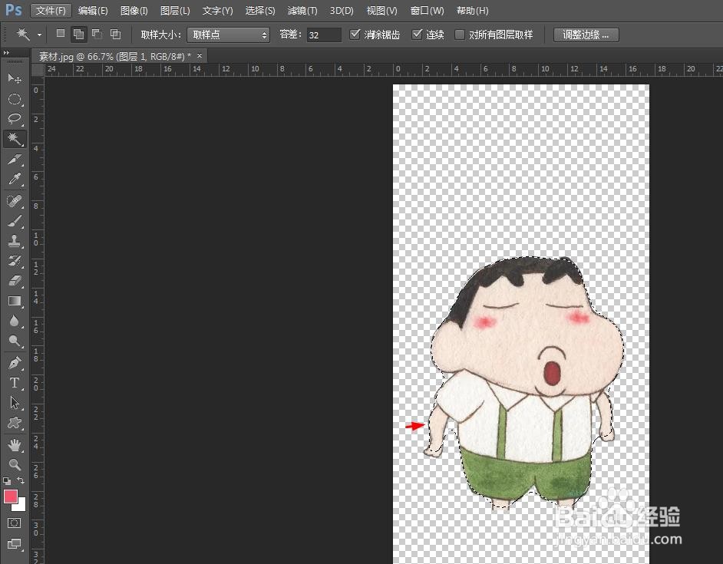This screenshot has width=723, height=564.
Task: Select the Blur tool
Action: point(15,321)
